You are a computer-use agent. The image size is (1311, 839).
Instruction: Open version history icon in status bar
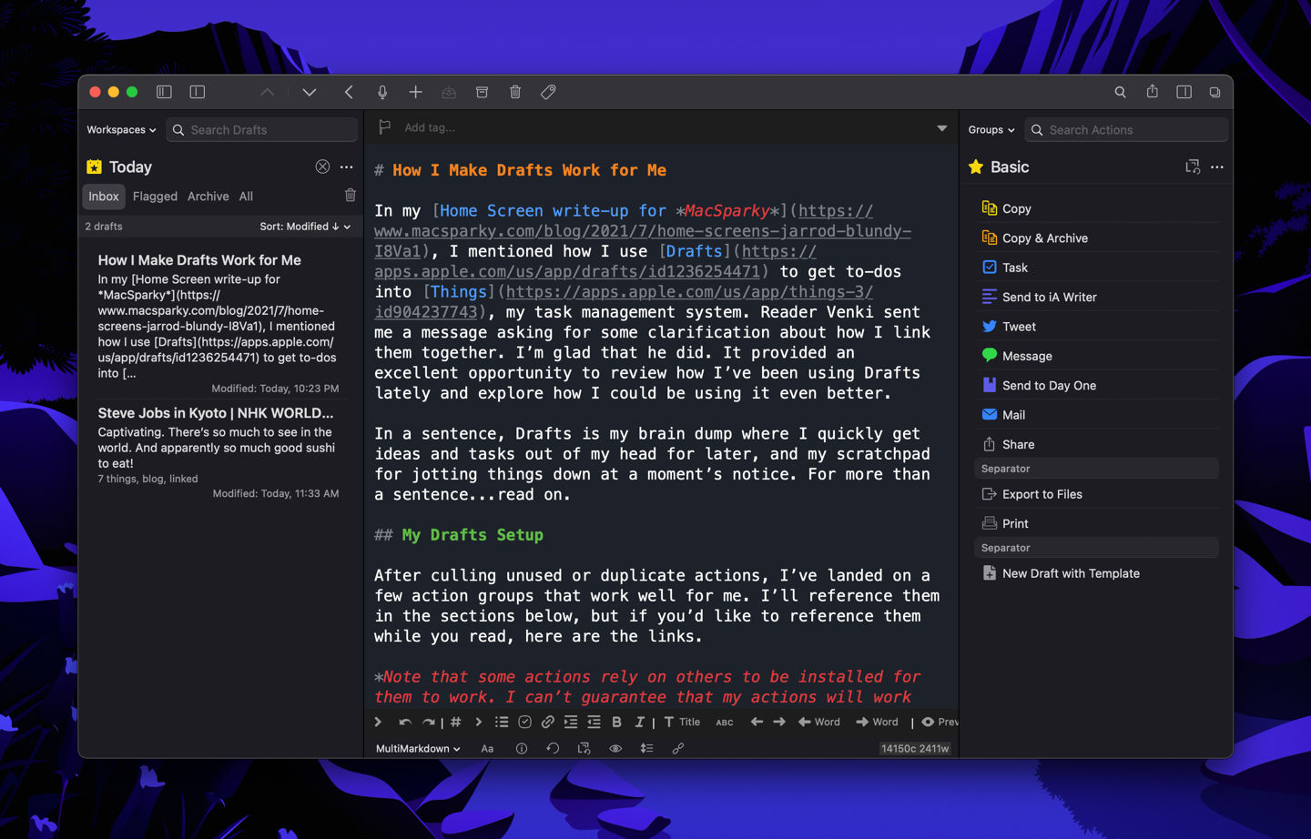click(553, 748)
